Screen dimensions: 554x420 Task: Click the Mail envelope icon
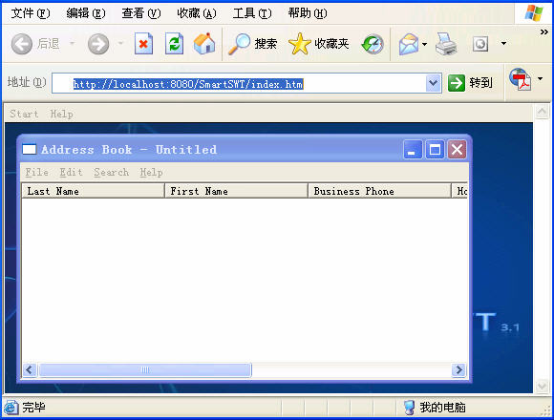[x=409, y=44]
